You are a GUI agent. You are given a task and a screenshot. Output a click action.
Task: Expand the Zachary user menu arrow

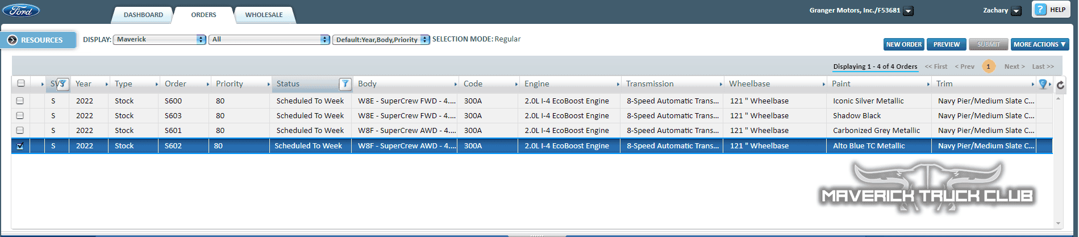1016,11
